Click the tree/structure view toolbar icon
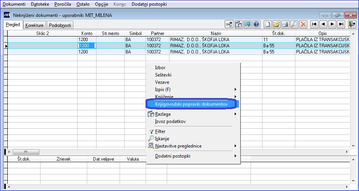The height and width of the screenshot is (191, 359). (229, 24)
